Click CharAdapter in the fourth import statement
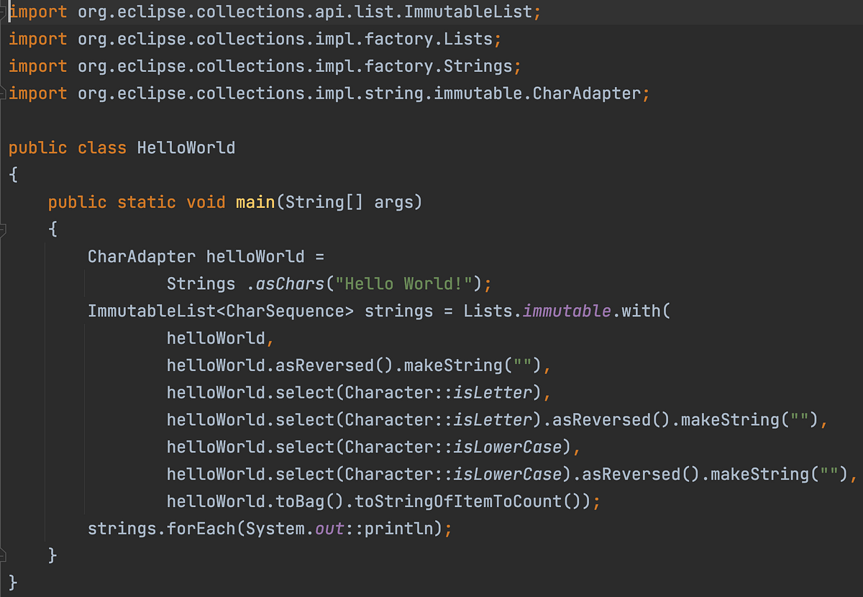This screenshot has width=863, height=597. point(587,94)
